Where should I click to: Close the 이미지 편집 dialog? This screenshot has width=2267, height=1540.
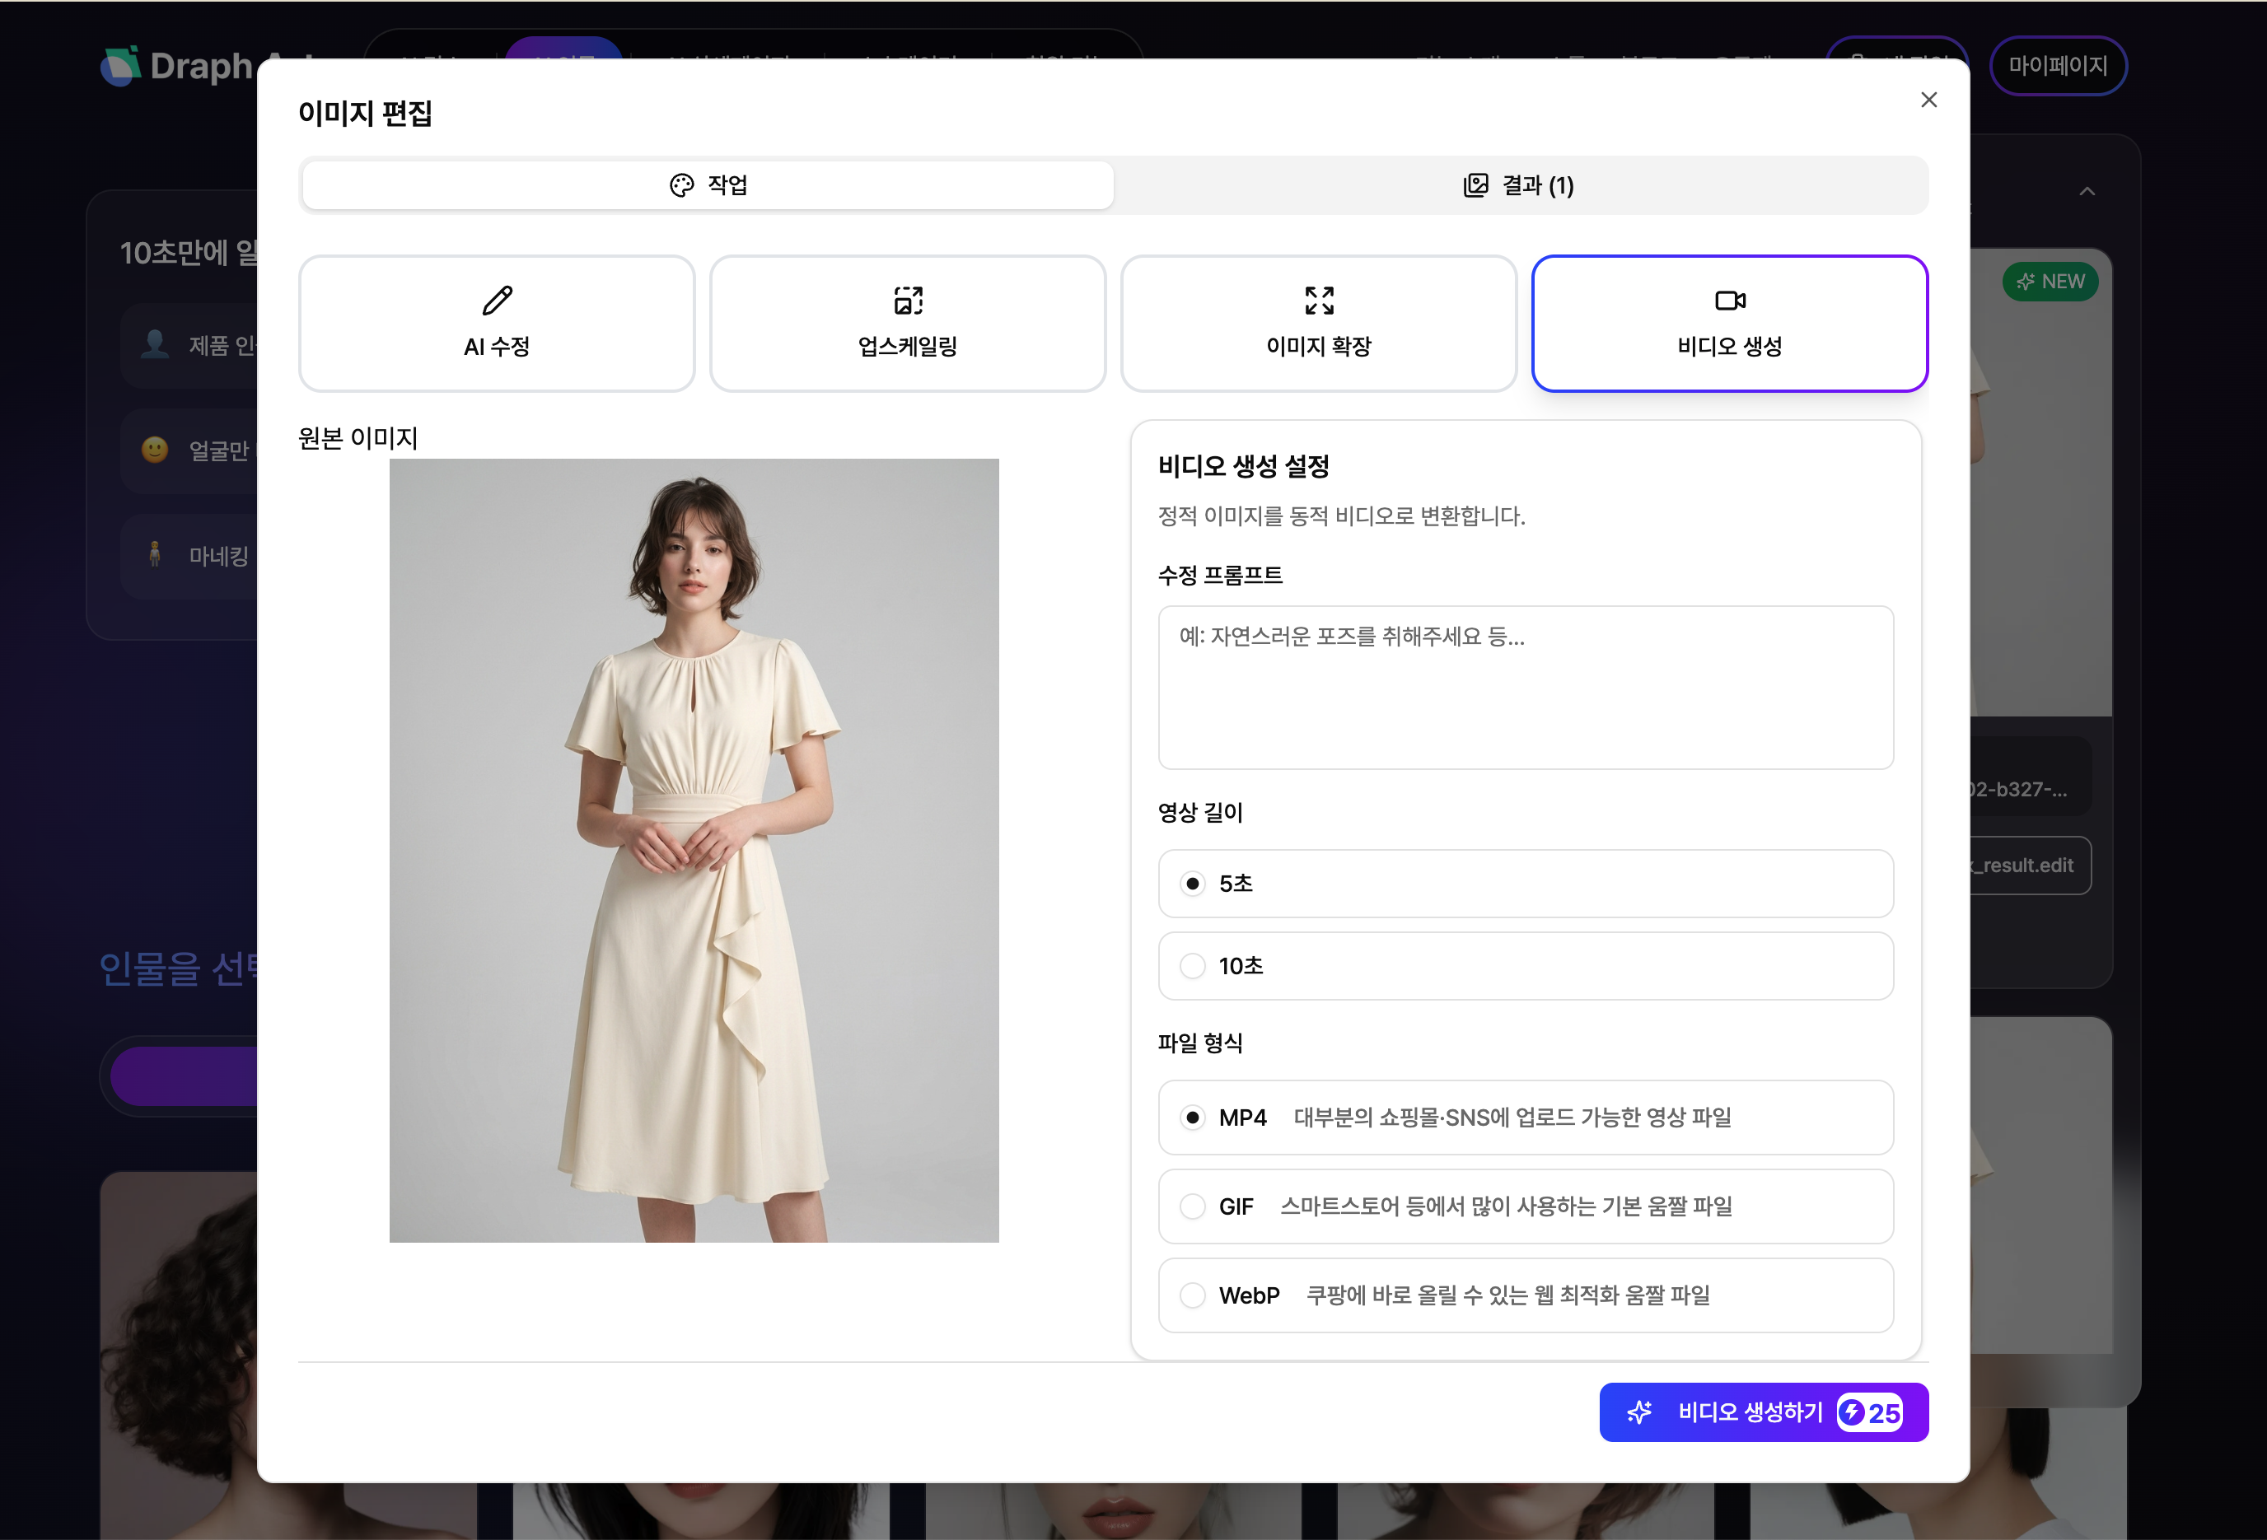pyautogui.click(x=1928, y=100)
